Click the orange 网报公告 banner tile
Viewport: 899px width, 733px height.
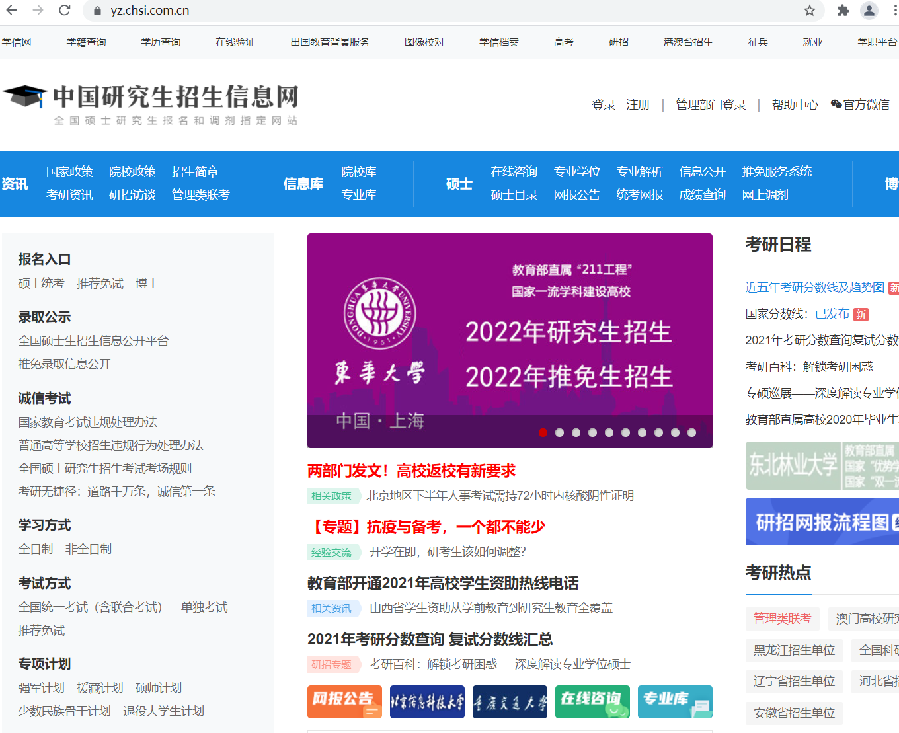click(344, 702)
